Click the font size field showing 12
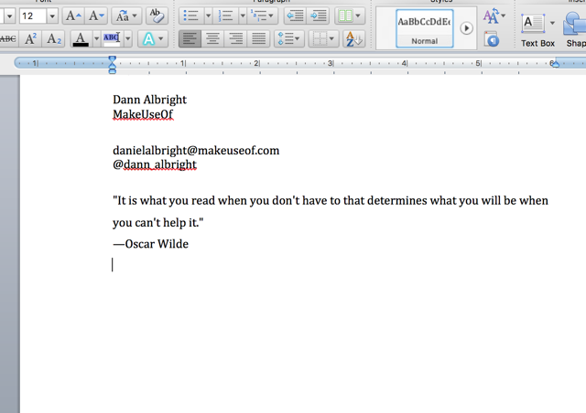 pyautogui.click(x=33, y=16)
